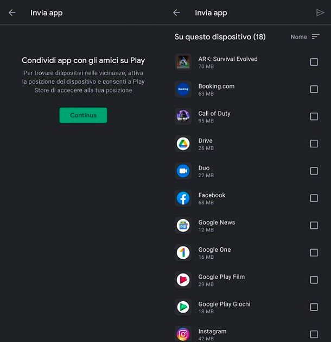
Task: Tap the Booking.com app icon
Action: (183, 89)
